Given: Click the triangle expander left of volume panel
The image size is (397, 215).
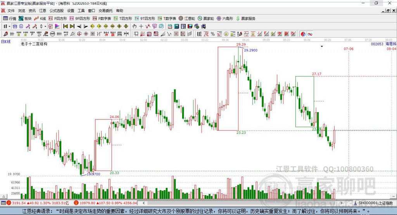Looking at the screenshot, I should click(3, 196).
